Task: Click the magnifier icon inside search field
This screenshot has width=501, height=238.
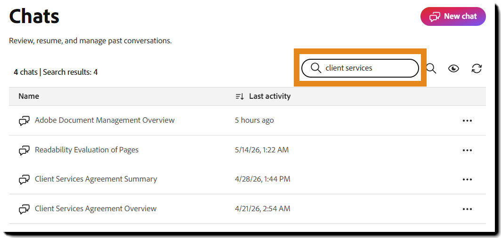Action: pos(315,68)
